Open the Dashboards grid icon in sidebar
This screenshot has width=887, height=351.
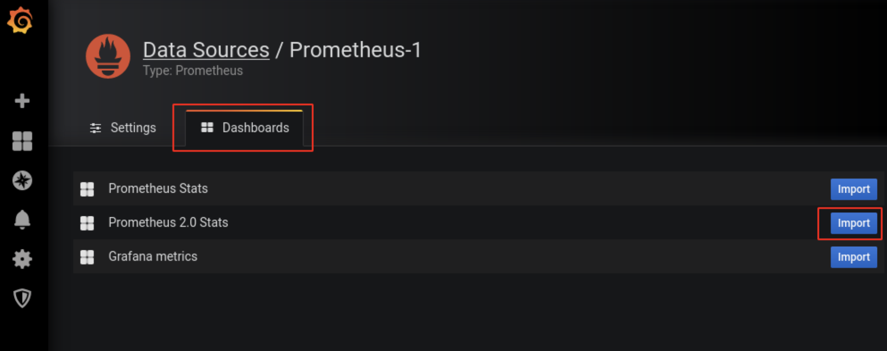point(22,141)
